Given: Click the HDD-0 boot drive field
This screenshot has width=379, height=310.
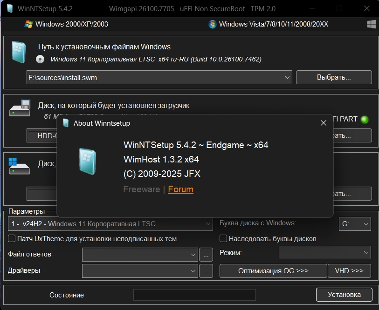Looking at the screenshot, I should [x=41, y=136].
